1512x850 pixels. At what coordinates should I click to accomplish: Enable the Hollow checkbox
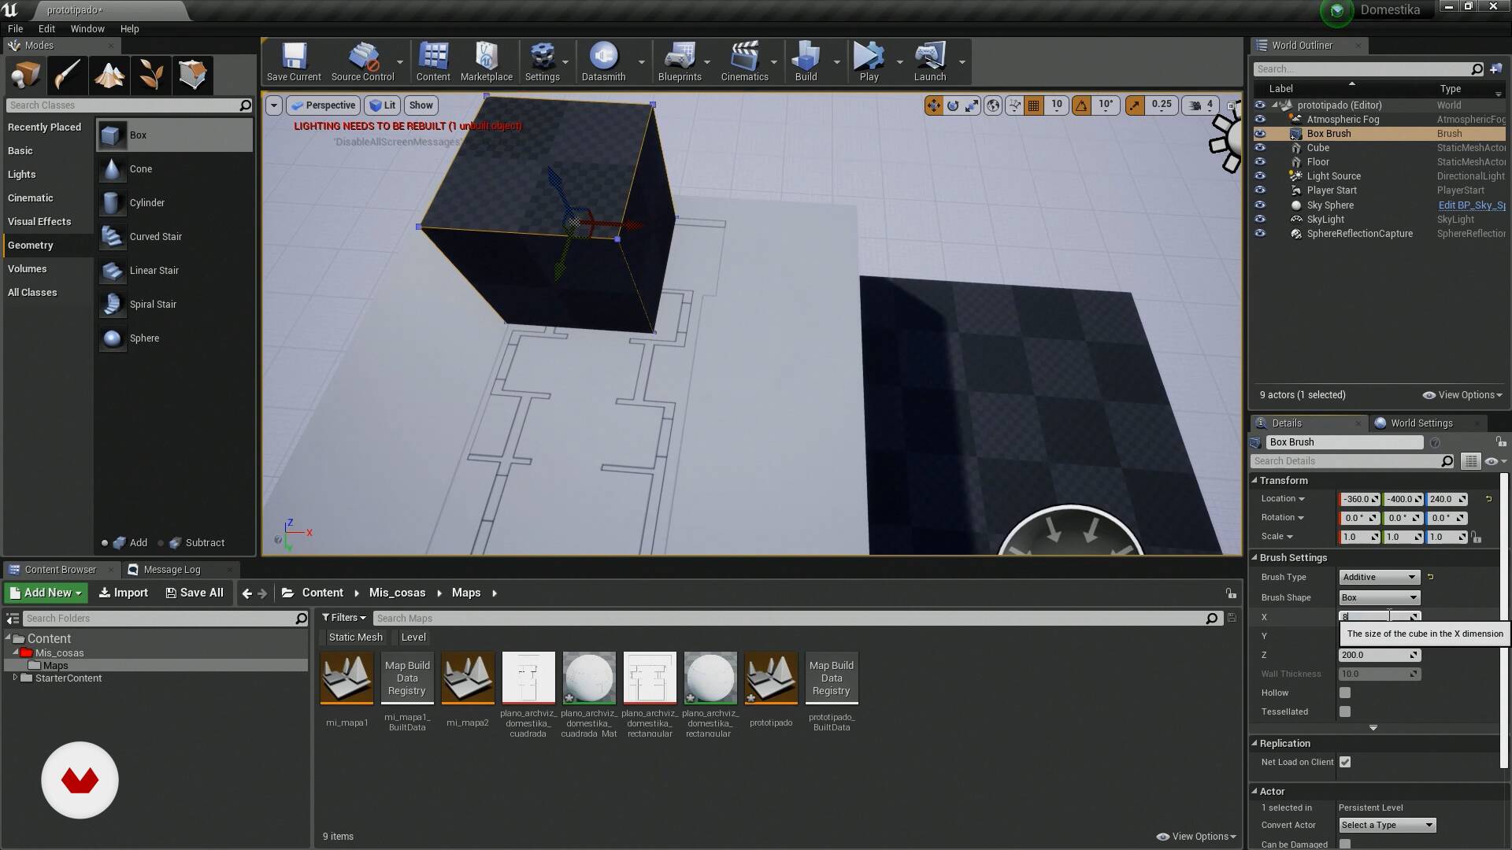coord(1345,693)
